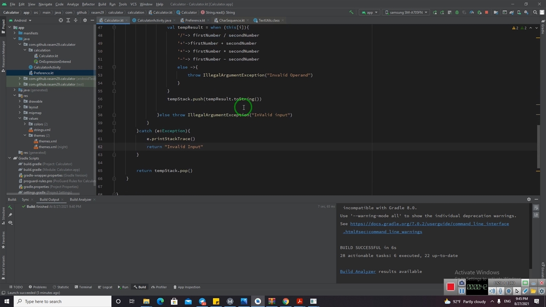Open the app run configuration dropdown
The width and height of the screenshot is (546, 307).
(x=369, y=12)
